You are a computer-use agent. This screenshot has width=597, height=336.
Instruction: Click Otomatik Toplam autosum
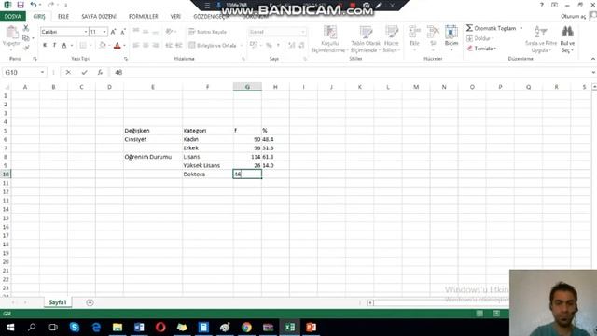pyautogui.click(x=492, y=28)
